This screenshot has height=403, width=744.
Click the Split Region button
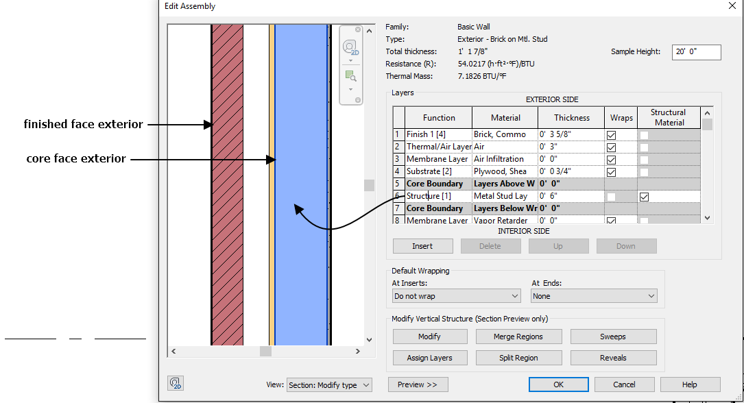coord(518,358)
